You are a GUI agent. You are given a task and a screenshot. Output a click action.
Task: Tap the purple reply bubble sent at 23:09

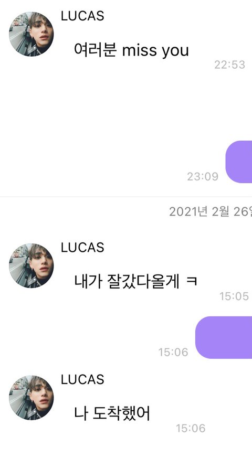(x=239, y=162)
